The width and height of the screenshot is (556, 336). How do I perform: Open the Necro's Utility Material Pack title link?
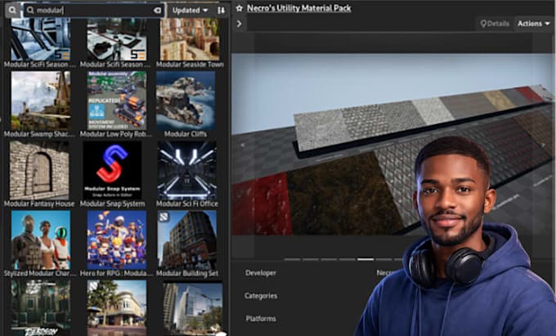[299, 8]
